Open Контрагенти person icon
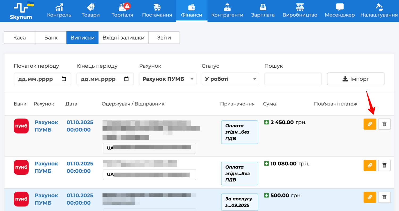Viewport: 399px width, 211px height. tap(227, 7)
